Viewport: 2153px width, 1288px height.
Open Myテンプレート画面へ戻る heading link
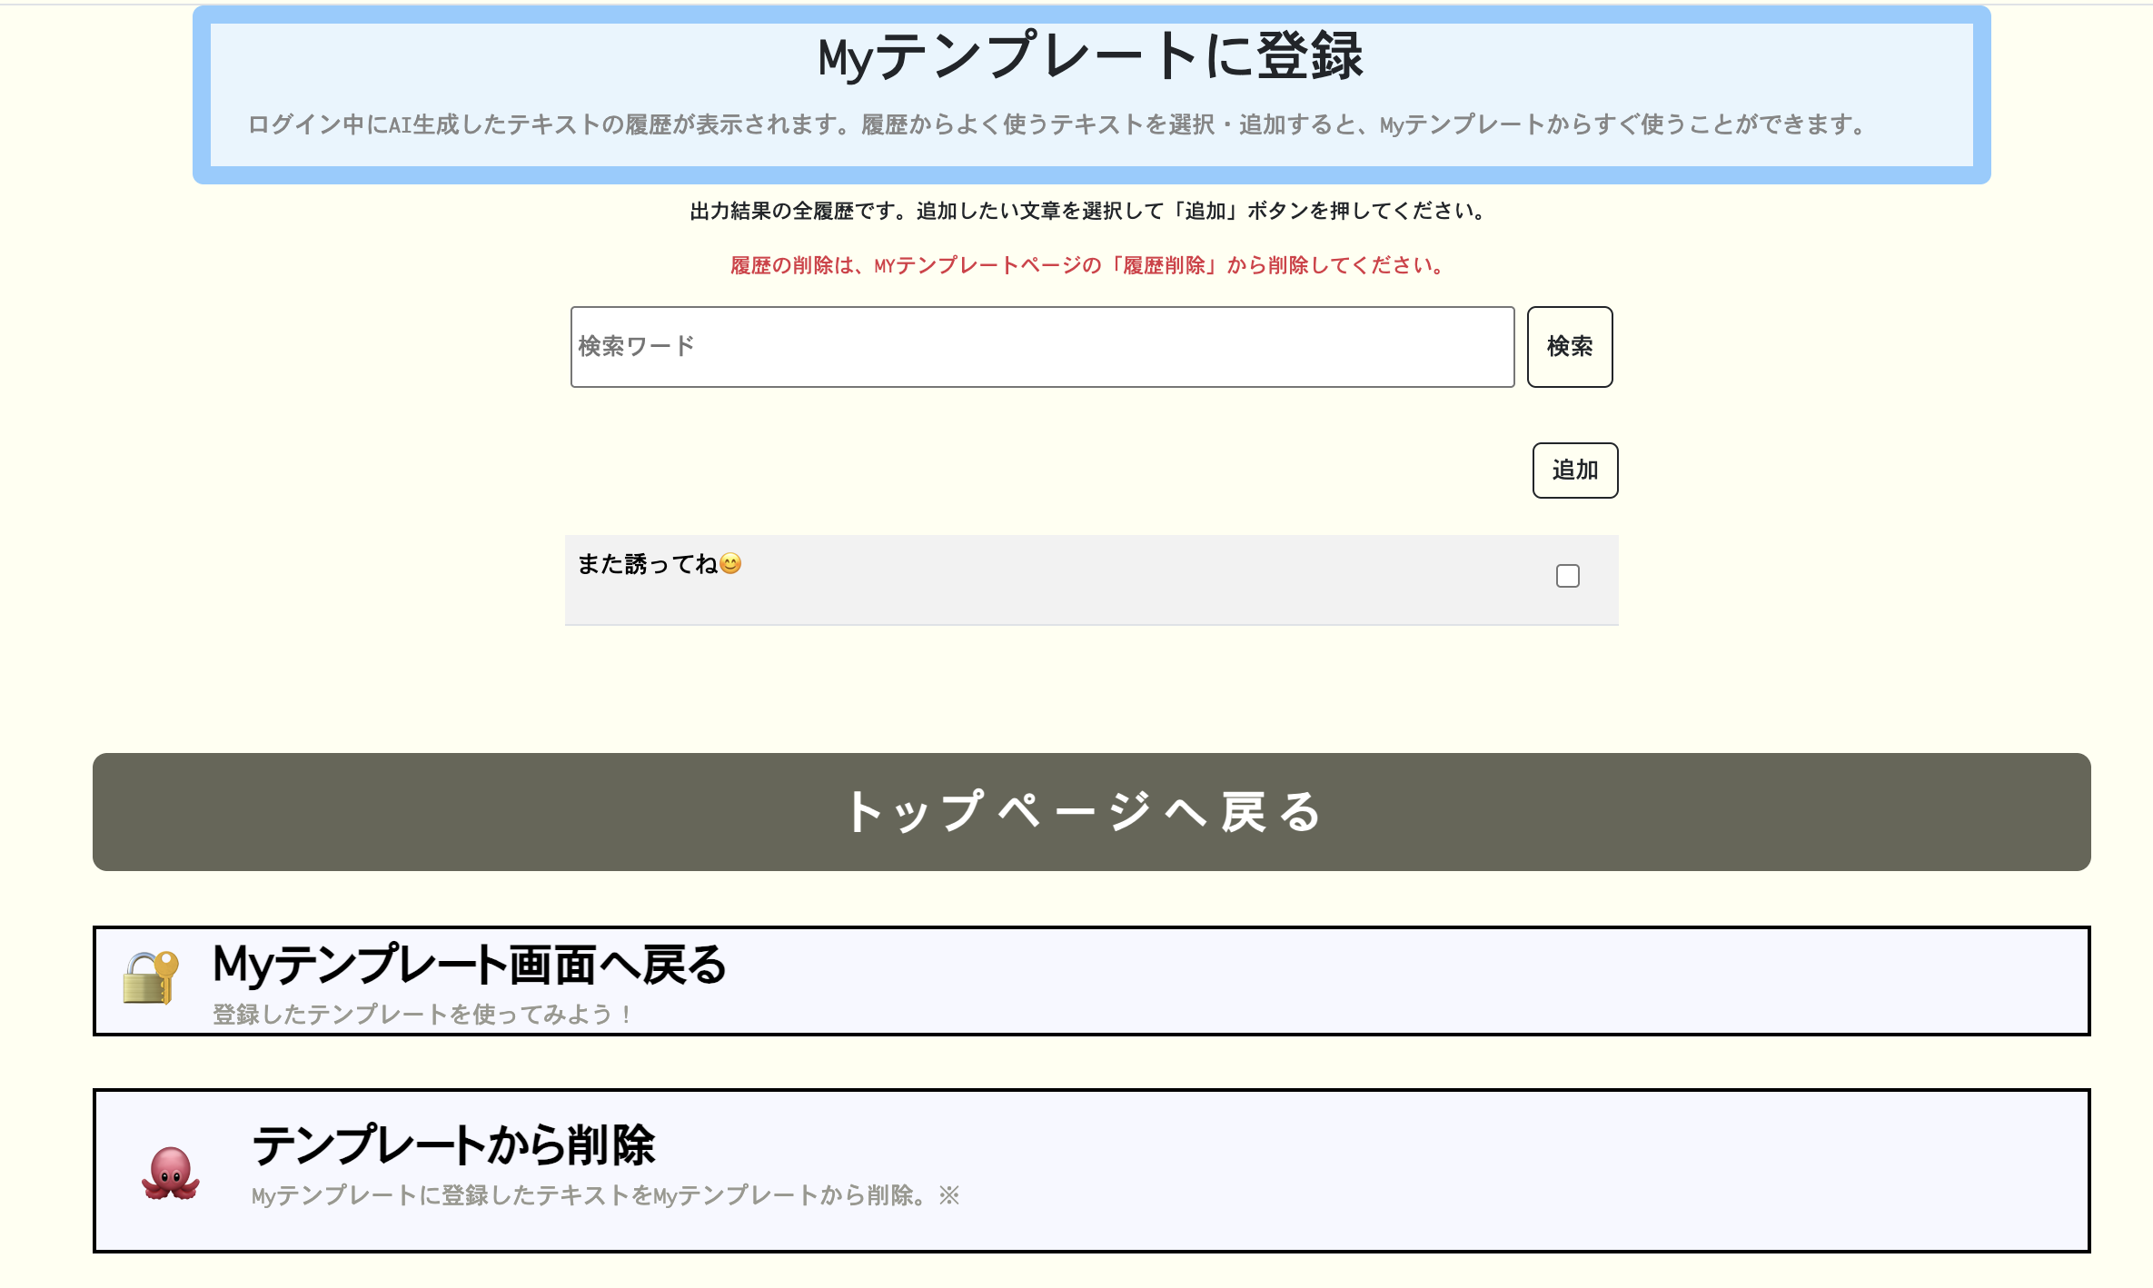point(469,964)
